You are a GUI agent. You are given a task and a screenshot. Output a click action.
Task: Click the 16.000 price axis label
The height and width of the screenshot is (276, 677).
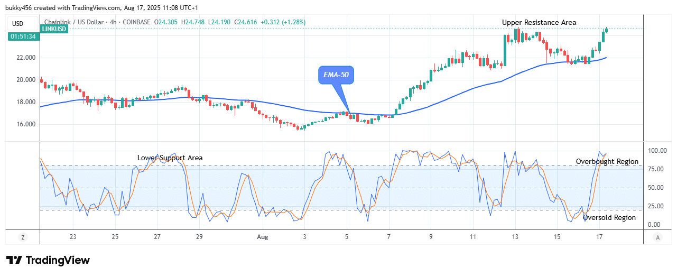25,124
